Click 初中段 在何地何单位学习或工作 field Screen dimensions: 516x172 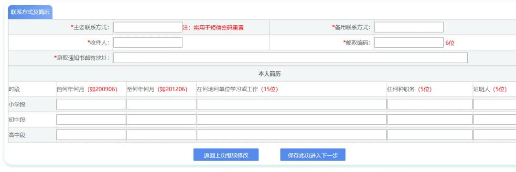pyautogui.click(x=291, y=119)
